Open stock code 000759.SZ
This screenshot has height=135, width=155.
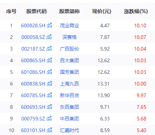pos(33,119)
